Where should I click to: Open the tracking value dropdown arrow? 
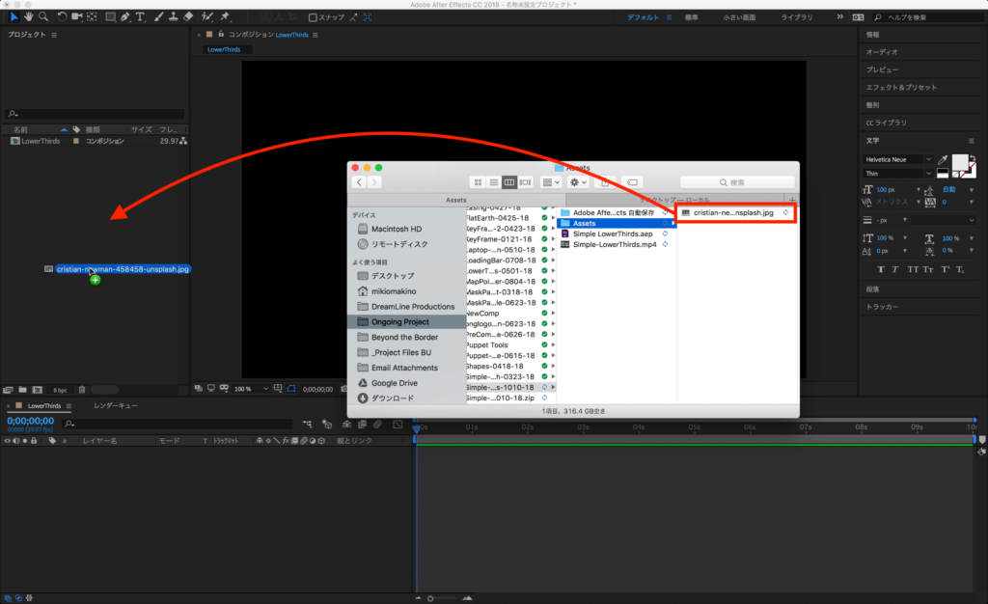[x=971, y=203]
